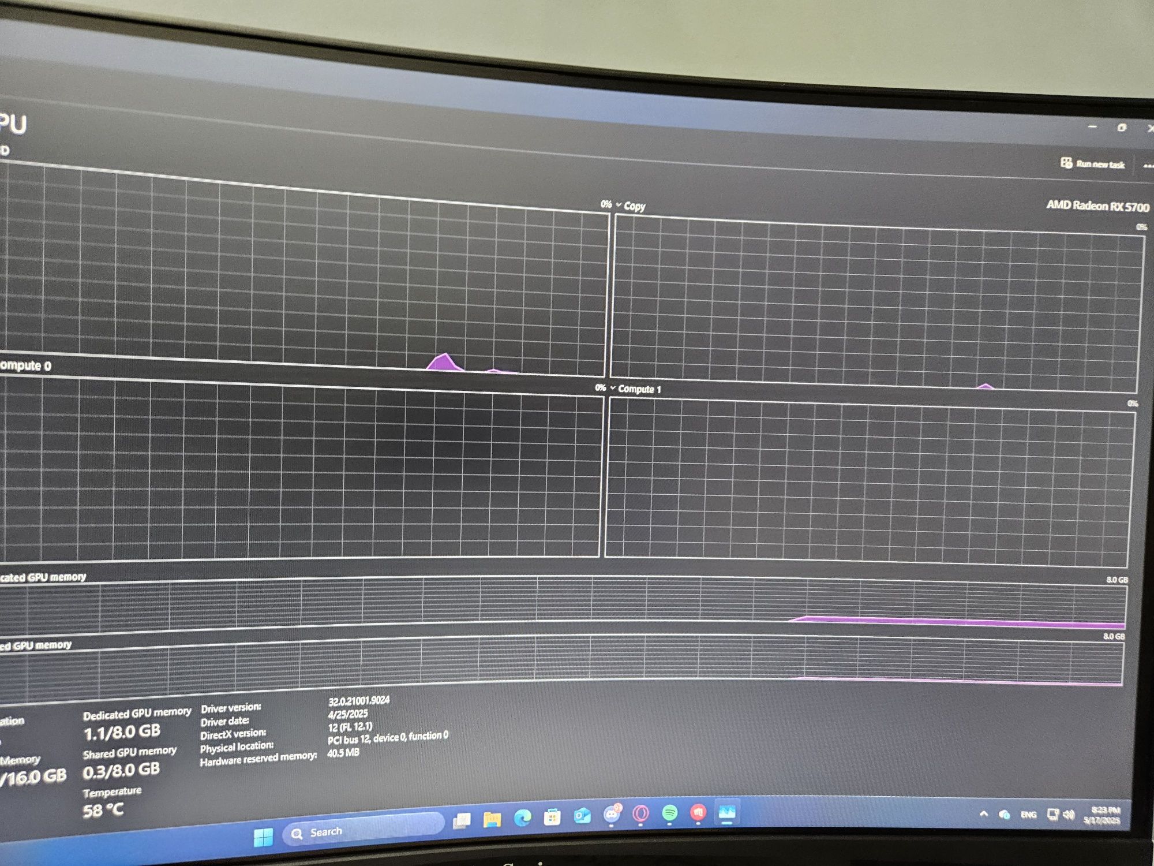1154x866 pixels.
Task: Launch Microsoft Edge from the taskbar
Action: pyautogui.click(x=523, y=818)
